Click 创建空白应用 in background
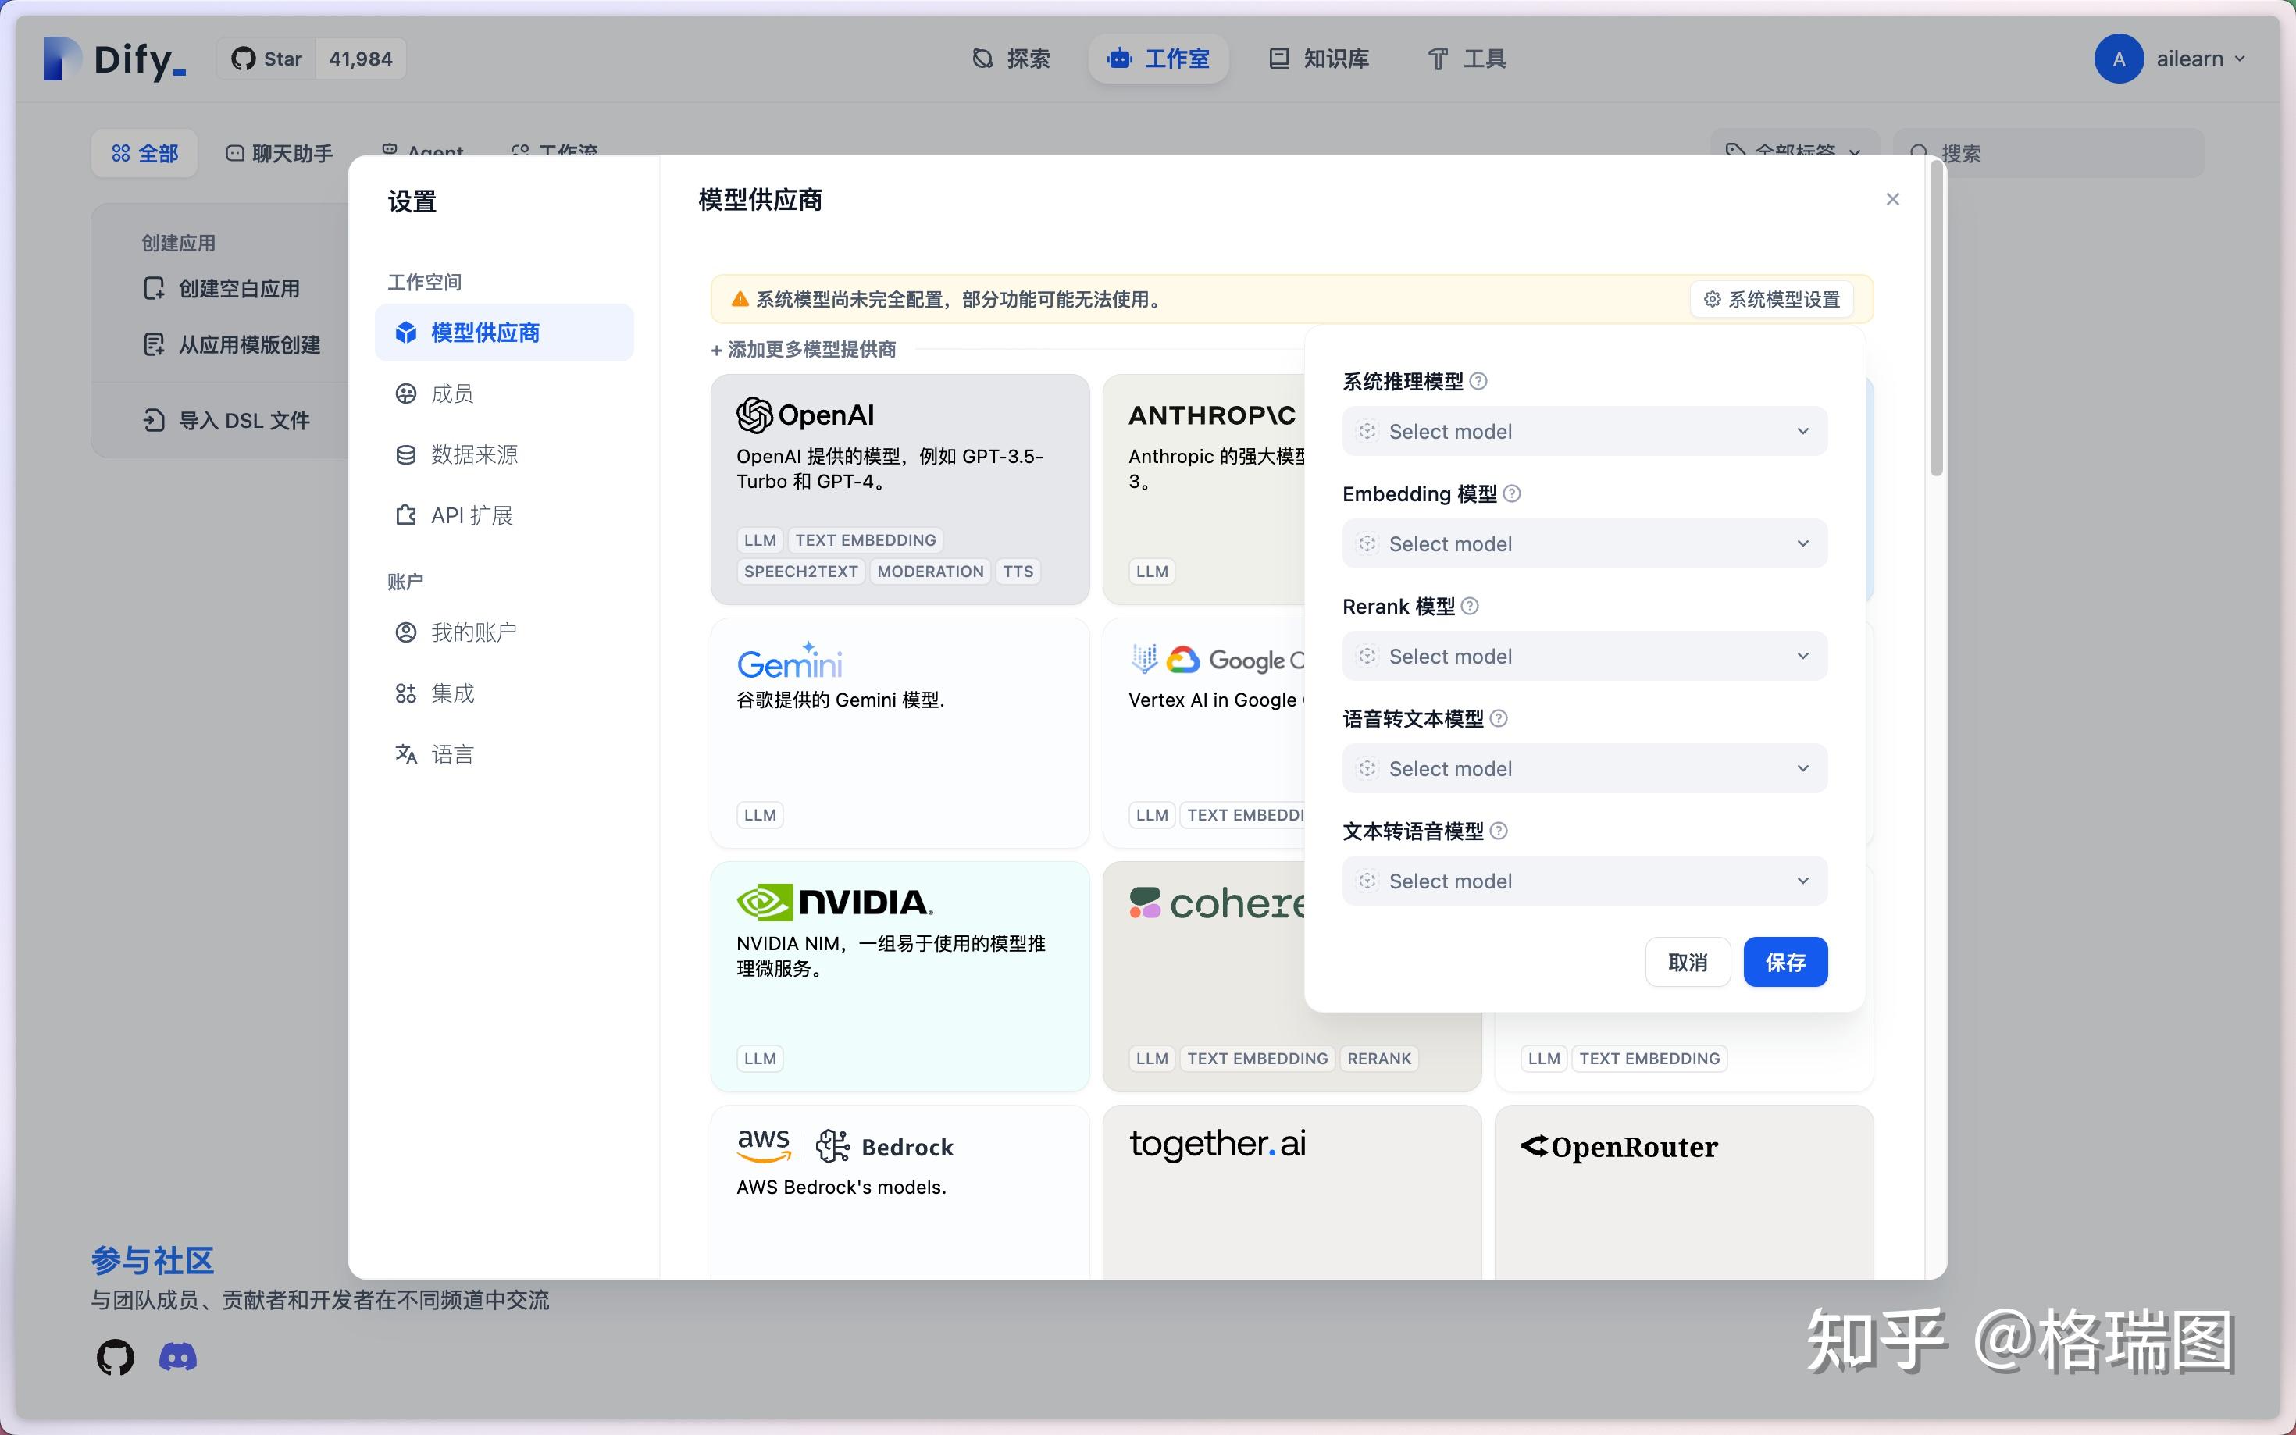This screenshot has width=2296, height=1435. click(221, 289)
